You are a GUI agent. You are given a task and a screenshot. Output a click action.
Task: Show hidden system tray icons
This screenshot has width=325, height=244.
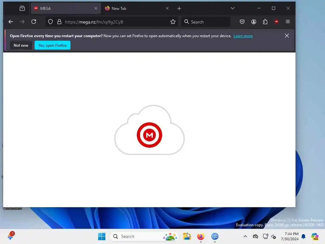pos(245,236)
